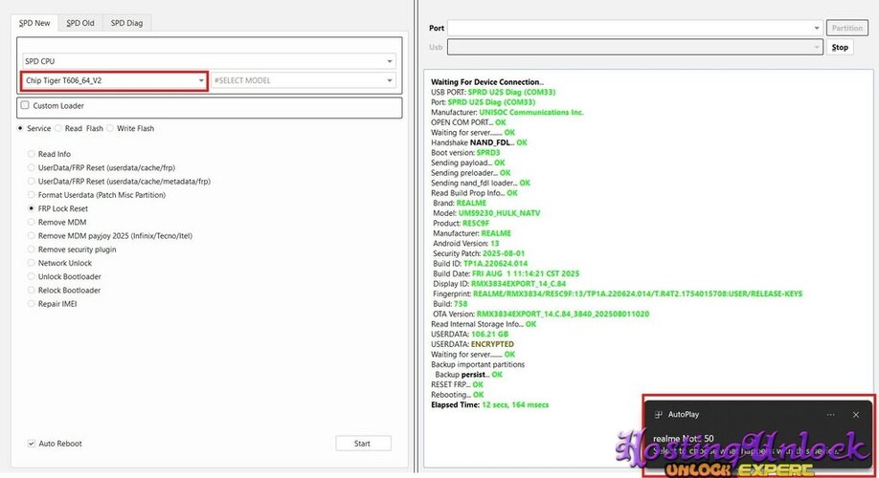Image resolution: width=879 pixels, height=478 pixels.
Task: Click the USERDATA ENCRYPTED status text
Action: 492,344
